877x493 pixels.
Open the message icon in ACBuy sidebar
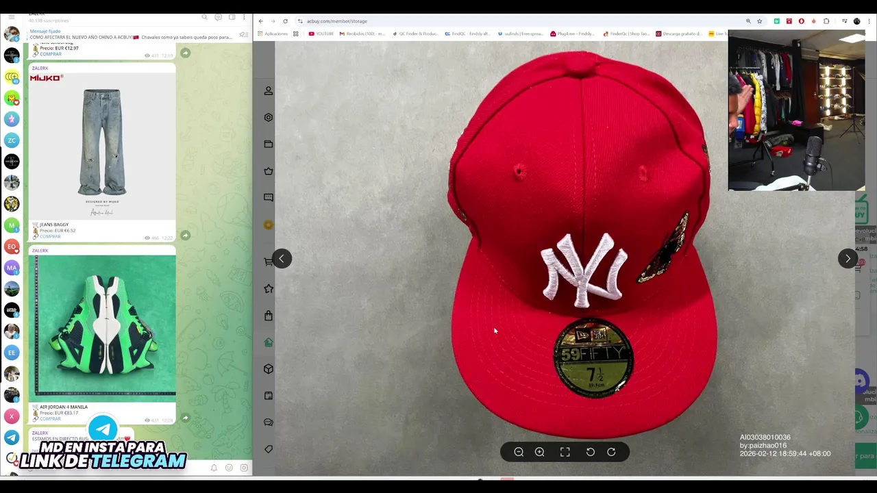click(x=269, y=197)
